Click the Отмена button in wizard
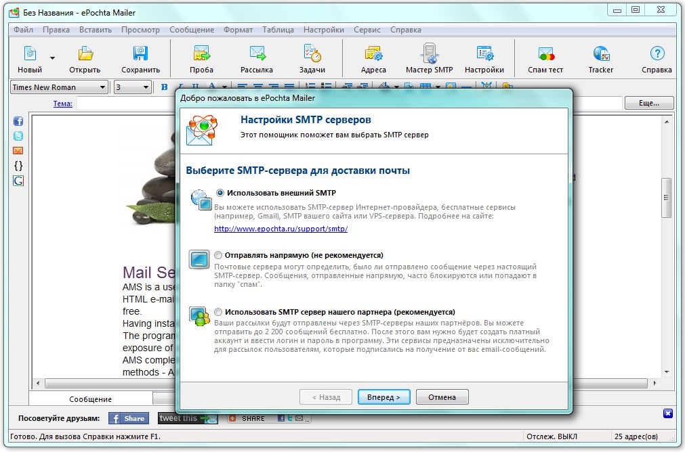Image resolution: width=685 pixels, height=452 pixels. pos(442,397)
